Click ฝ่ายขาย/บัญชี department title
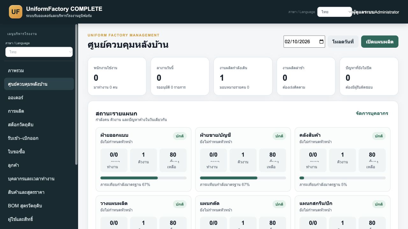Image resolution: width=408 pixels, height=229 pixels. (215, 135)
